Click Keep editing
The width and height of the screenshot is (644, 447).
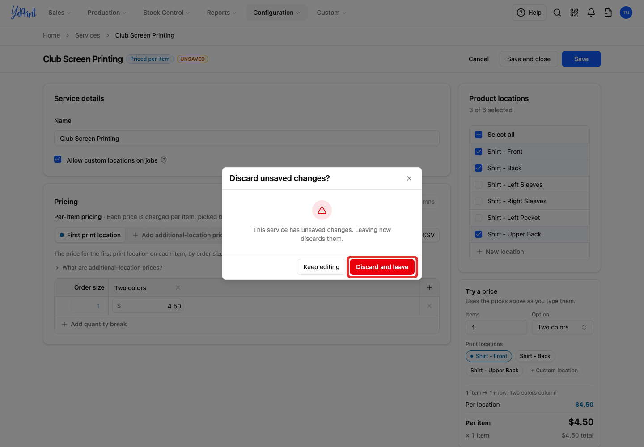pyautogui.click(x=322, y=267)
